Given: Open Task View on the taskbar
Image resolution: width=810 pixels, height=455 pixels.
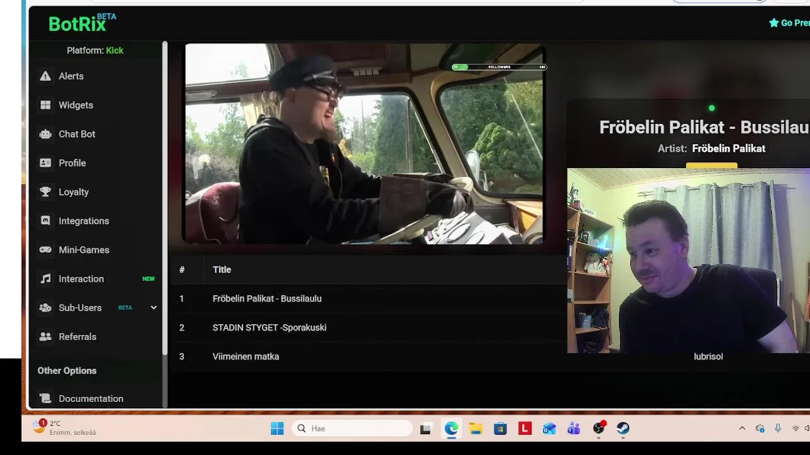Looking at the screenshot, I should 425,428.
